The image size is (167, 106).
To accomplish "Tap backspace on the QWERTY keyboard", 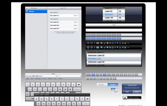I will (x=87, y=99).
